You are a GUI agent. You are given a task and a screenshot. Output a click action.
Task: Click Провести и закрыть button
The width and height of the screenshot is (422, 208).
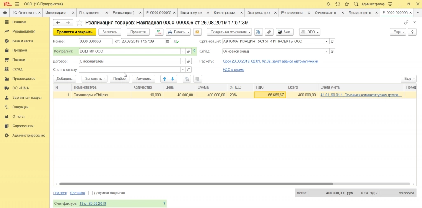(75, 32)
